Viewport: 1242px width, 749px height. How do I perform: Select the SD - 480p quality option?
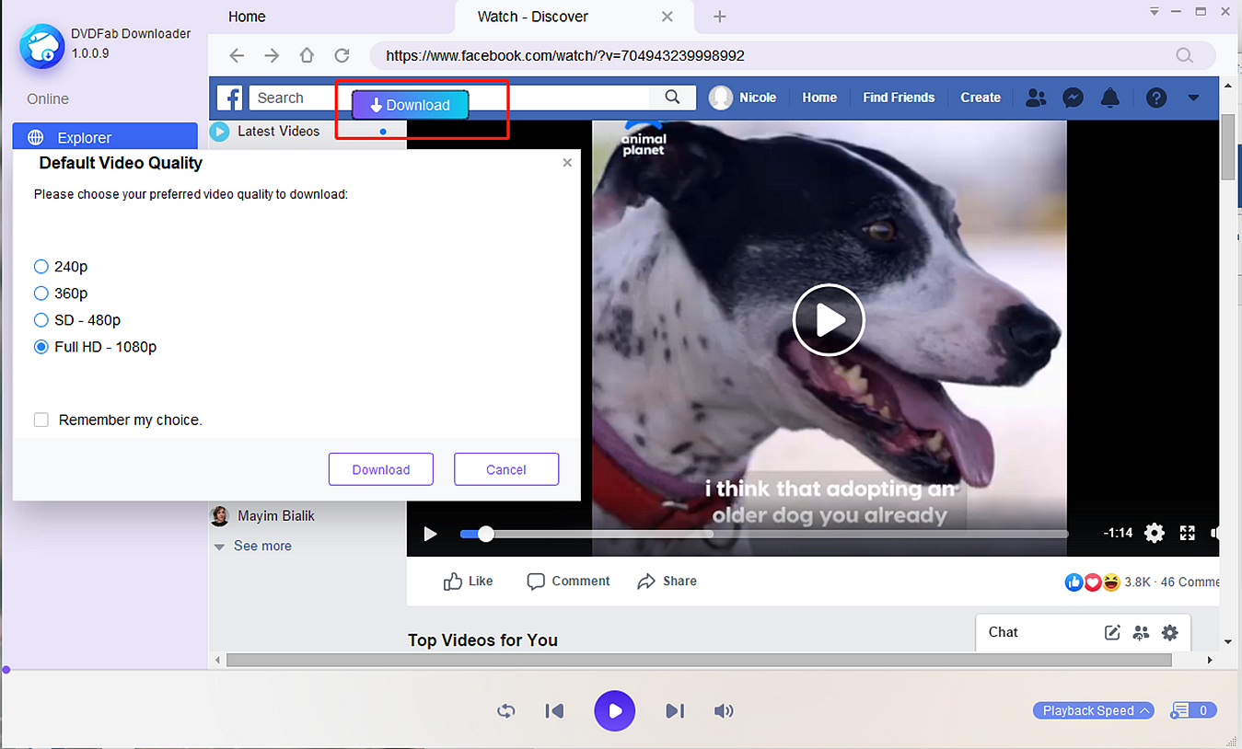pos(41,320)
